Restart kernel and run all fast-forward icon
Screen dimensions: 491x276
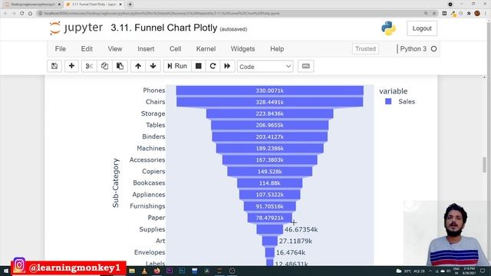(x=227, y=66)
